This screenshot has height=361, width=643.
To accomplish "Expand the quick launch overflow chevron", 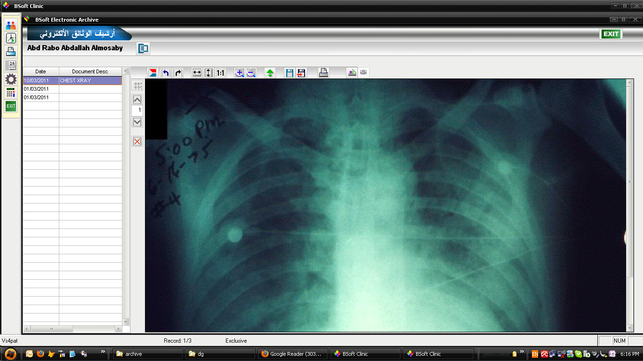I will pos(103,352).
